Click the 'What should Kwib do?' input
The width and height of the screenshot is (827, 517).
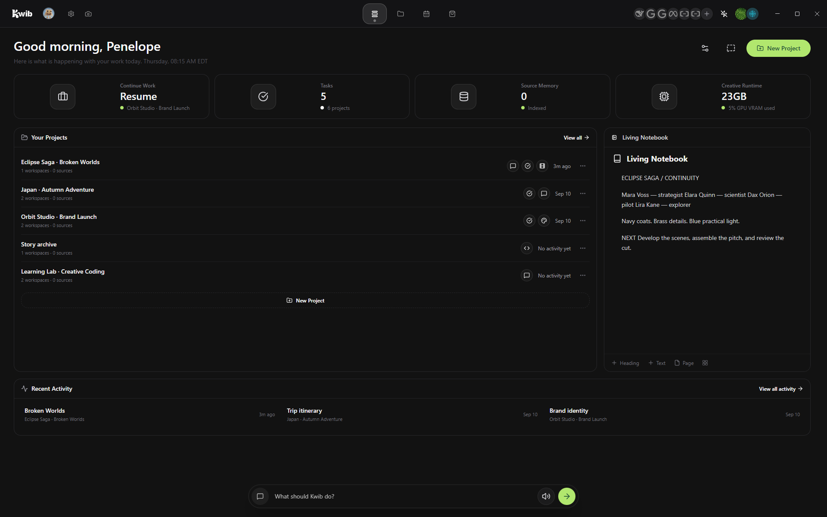click(x=403, y=496)
